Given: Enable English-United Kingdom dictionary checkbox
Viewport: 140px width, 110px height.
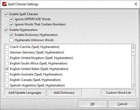Looking at the screenshot, I should click(7, 58).
